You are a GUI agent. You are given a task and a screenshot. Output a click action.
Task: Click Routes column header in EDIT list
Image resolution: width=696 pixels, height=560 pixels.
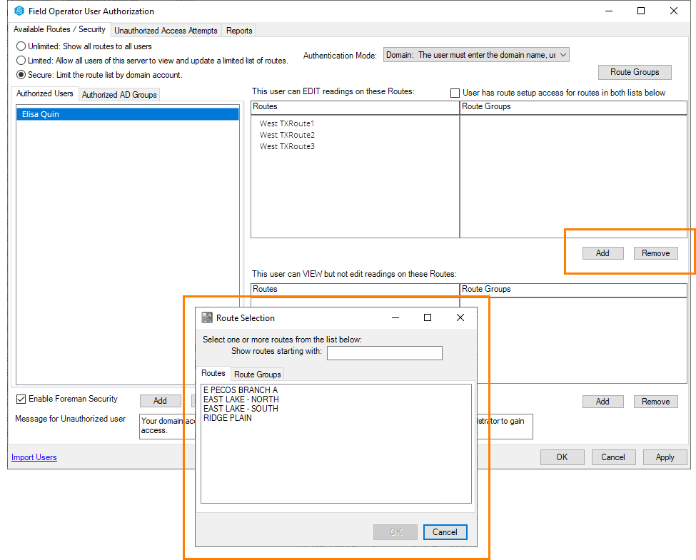[355, 107]
